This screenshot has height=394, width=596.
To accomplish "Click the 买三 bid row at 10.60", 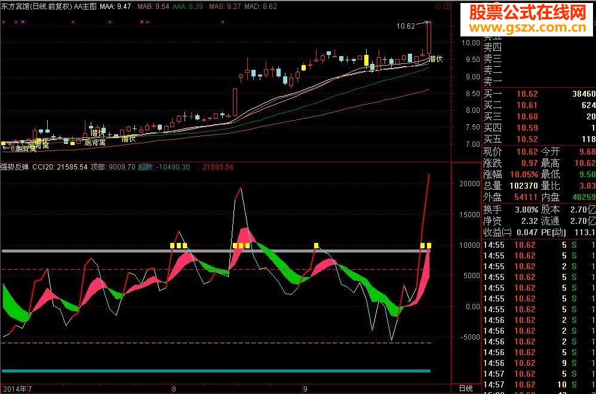I will 539,116.
